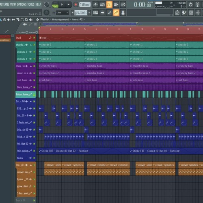Viewport: 203px width, 203px height.
Task: Click the Record button
Action: tap(76, 5)
